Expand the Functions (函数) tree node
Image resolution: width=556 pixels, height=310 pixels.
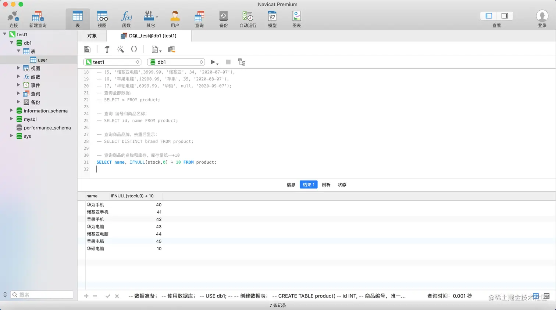coord(19,76)
